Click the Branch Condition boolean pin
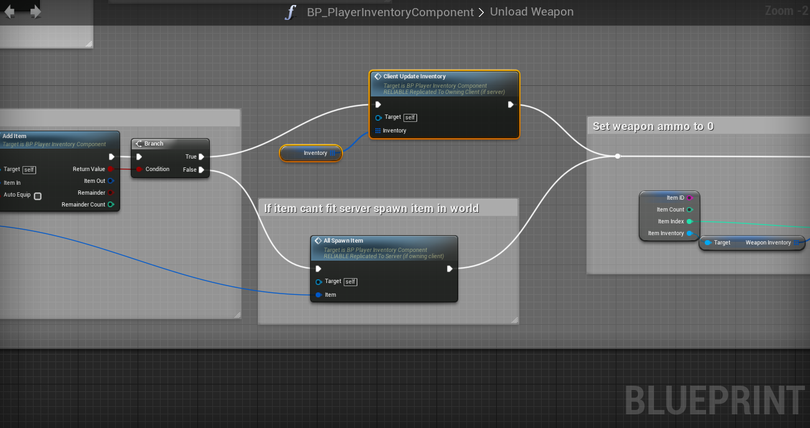 tap(139, 169)
